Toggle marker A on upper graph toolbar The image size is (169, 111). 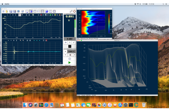coord(26,15)
